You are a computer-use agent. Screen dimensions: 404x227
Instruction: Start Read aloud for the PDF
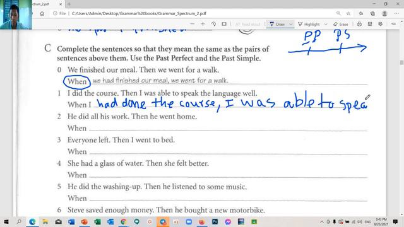tap(247, 24)
